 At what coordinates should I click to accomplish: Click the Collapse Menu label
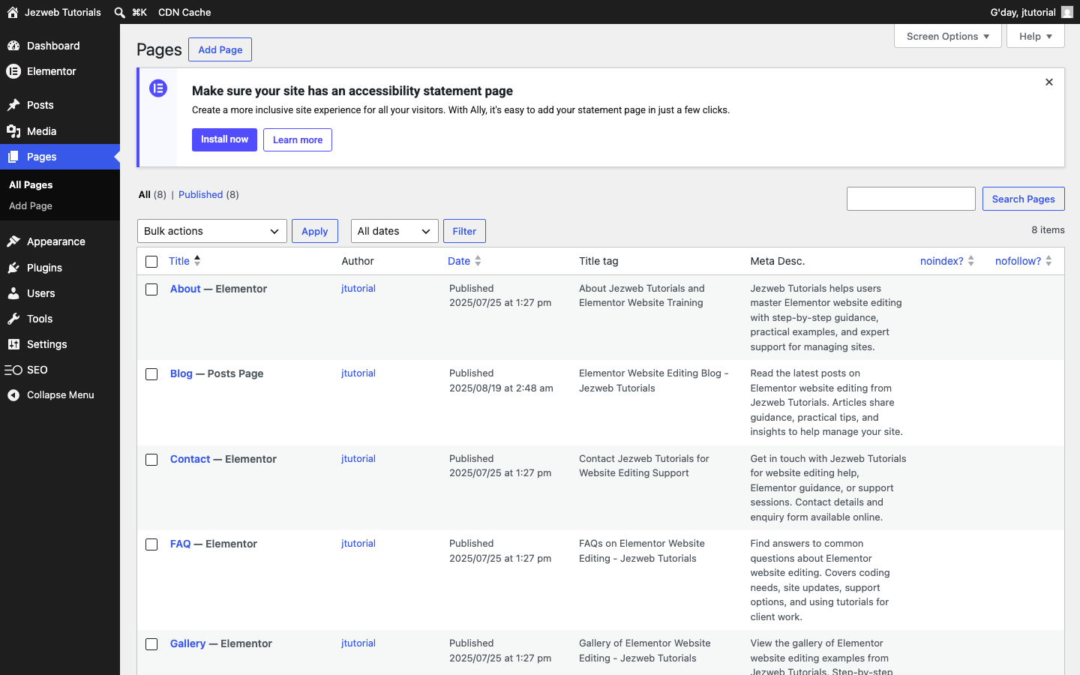(x=61, y=394)
